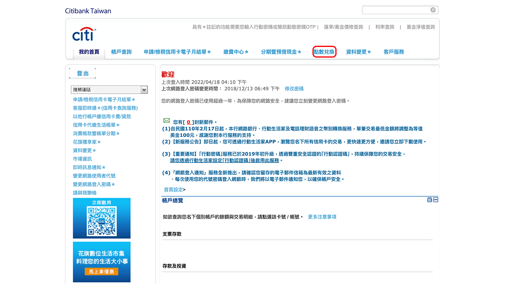Open the 花旗數位生活市集 promotional banner

[x=101, y=262]
